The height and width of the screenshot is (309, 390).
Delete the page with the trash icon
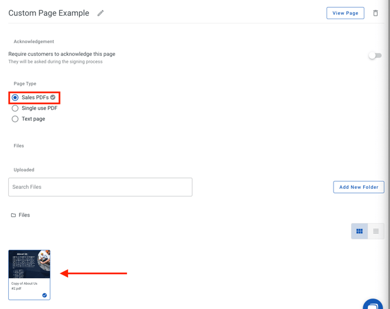pyautogui.click(x=375, y=13)
